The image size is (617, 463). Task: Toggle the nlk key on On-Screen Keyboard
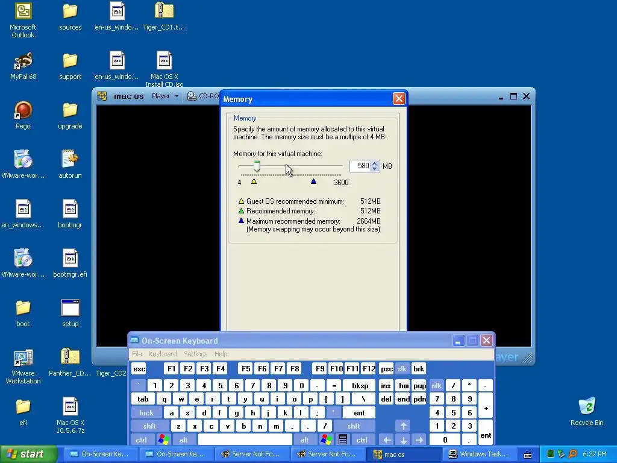click(436, 385)
